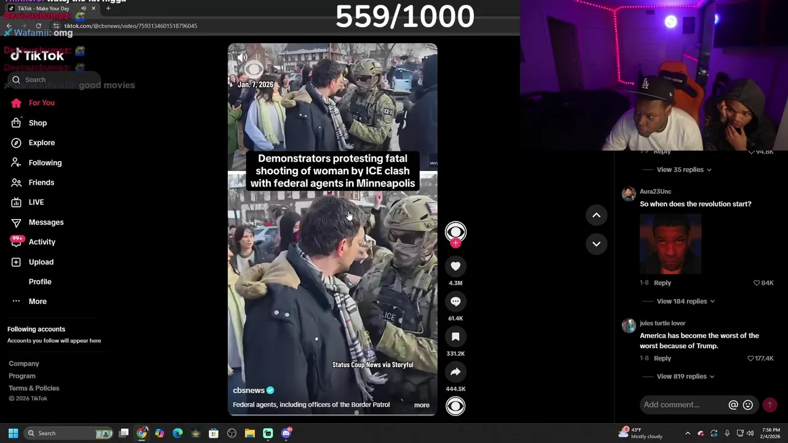The height and width of the screenshot is (443, 788).
Task: Expand Terms & Policies in the footer
Action: 34,388
